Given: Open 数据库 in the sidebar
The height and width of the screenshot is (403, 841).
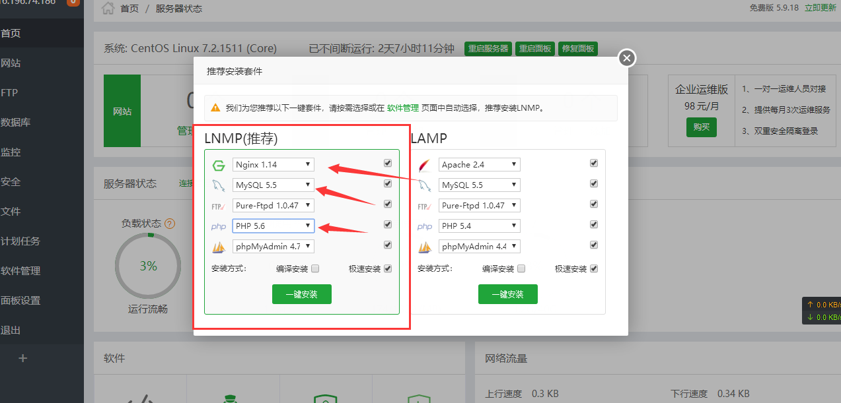Looking at the screenshot, I should pyautogui.click(x=42, y=122).
